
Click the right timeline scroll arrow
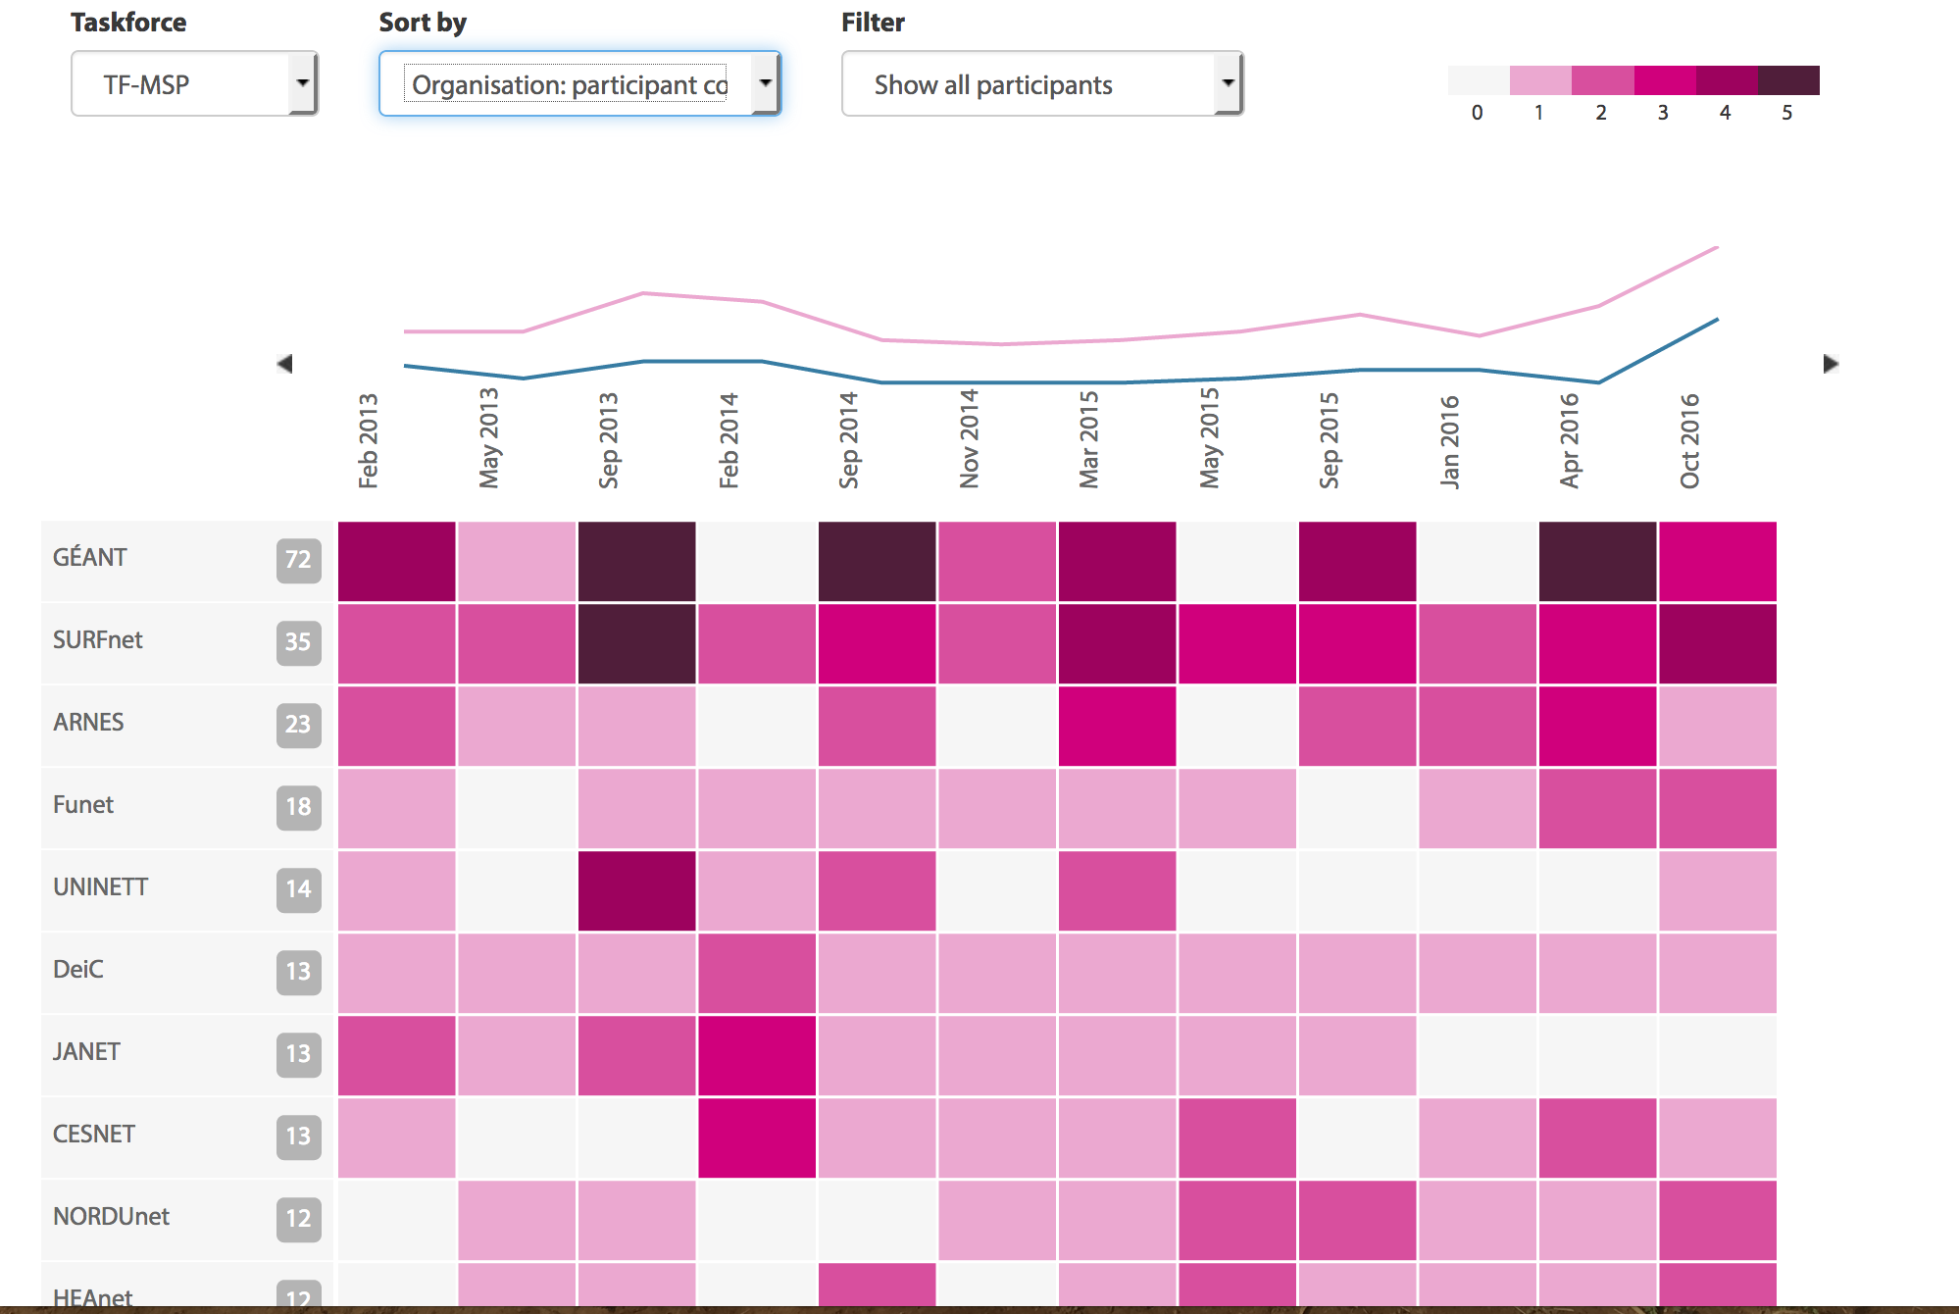click(x=1830, y=364)
